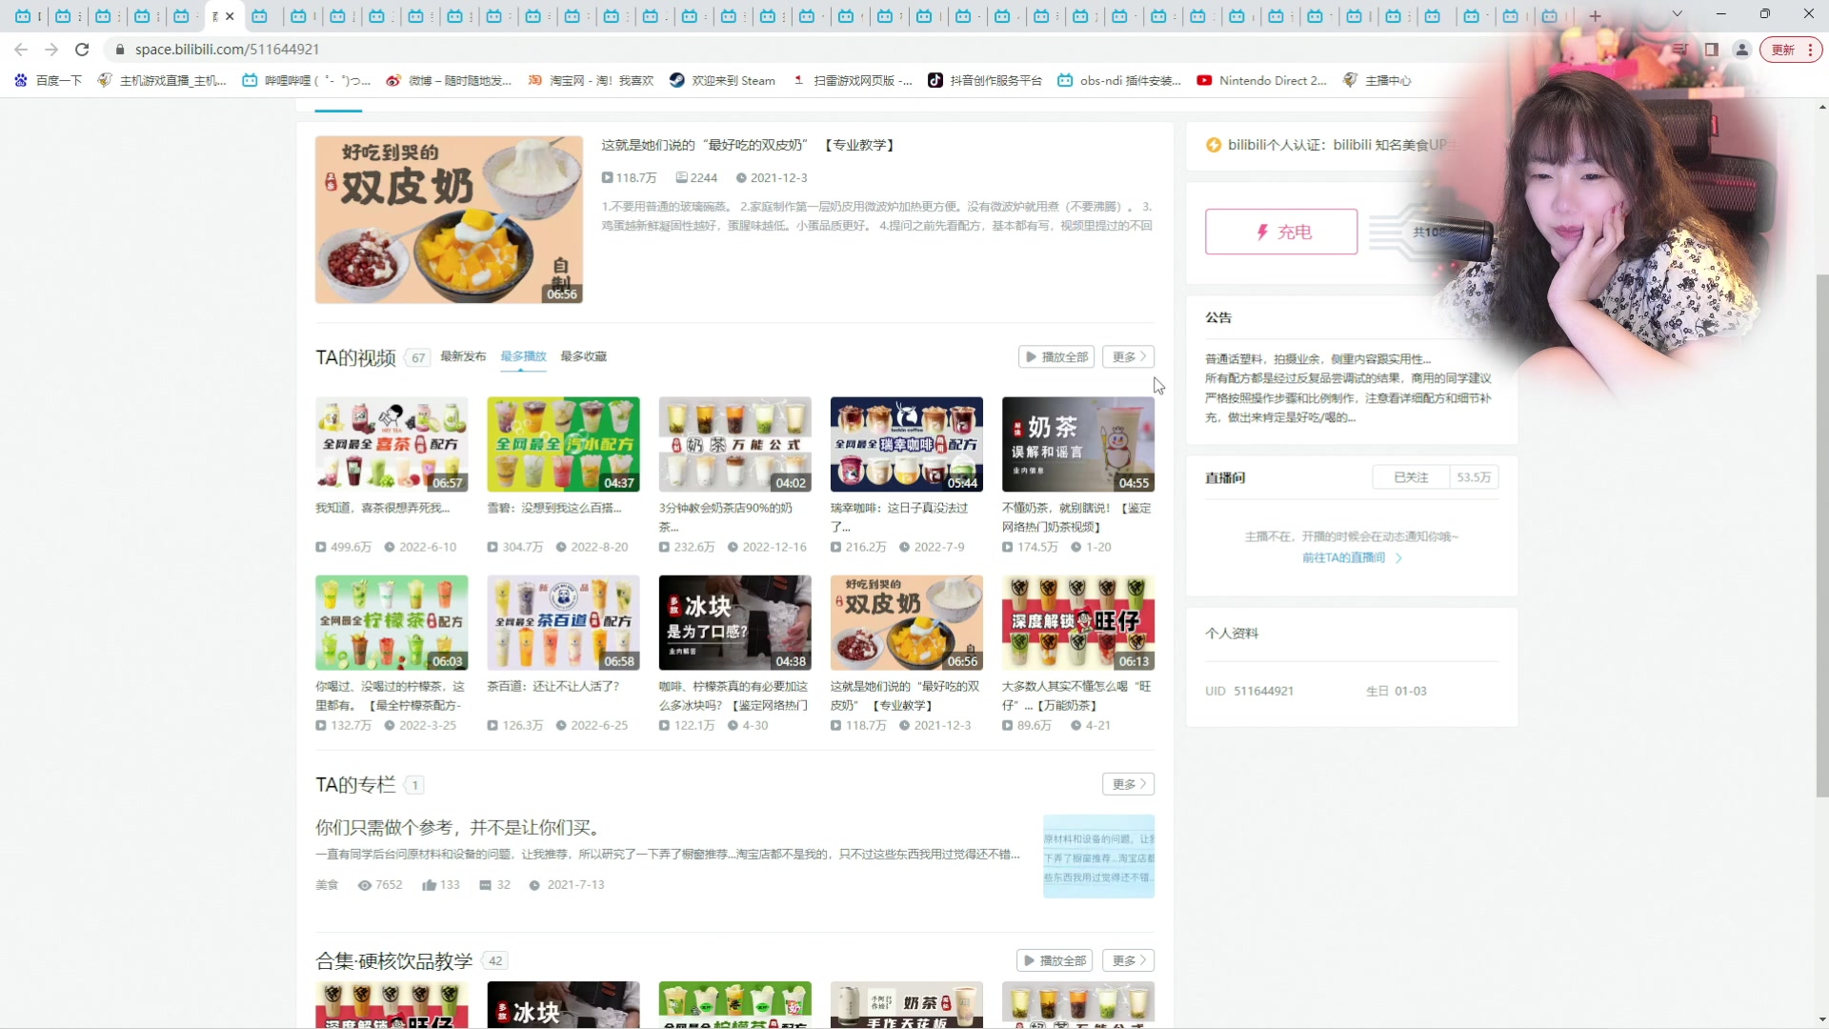
Task: Click the address bar showing space.bilibili.com/511644921
Action: point(227,50)
